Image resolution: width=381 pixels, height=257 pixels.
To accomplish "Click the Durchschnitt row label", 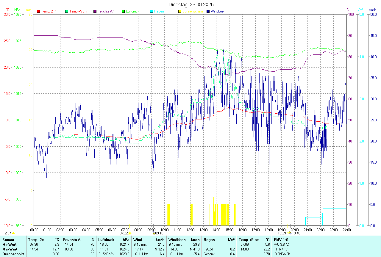I will 13,254.
